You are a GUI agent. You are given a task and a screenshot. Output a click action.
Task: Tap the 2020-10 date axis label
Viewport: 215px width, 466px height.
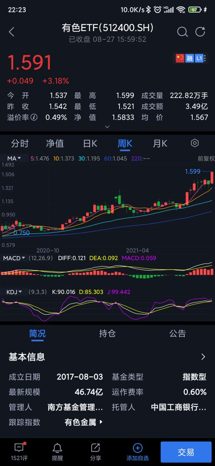pyautogui.click(x=48, y=251)
